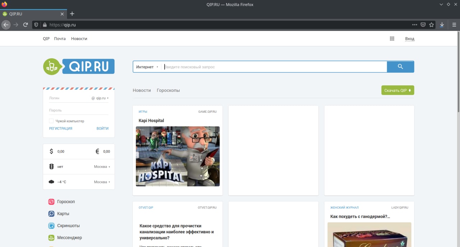The width and height of the screenshot is (460, 247).
Task: Click the forward navigation arrow
Action: [x=16, y=25]
